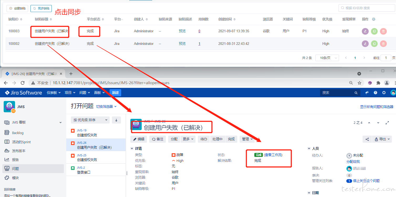Click the 编辑 issue button
Viewport: 396px width, 197px height.
138,139
